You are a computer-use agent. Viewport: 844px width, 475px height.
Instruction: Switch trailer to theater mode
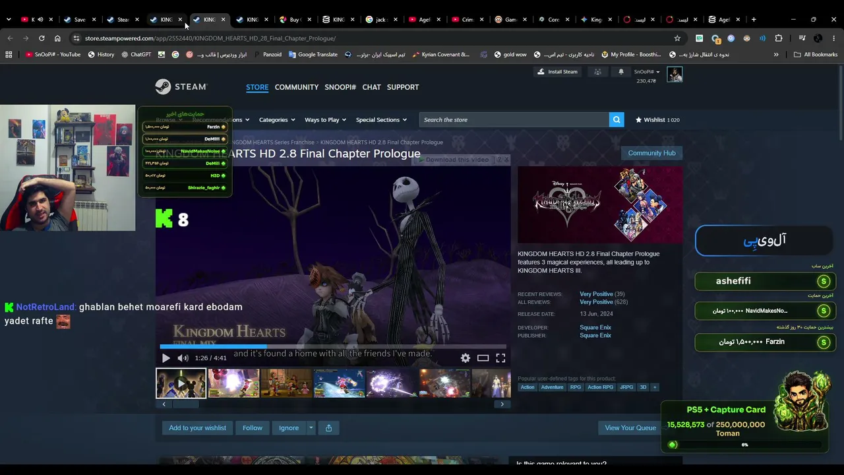tap(483, 358)
